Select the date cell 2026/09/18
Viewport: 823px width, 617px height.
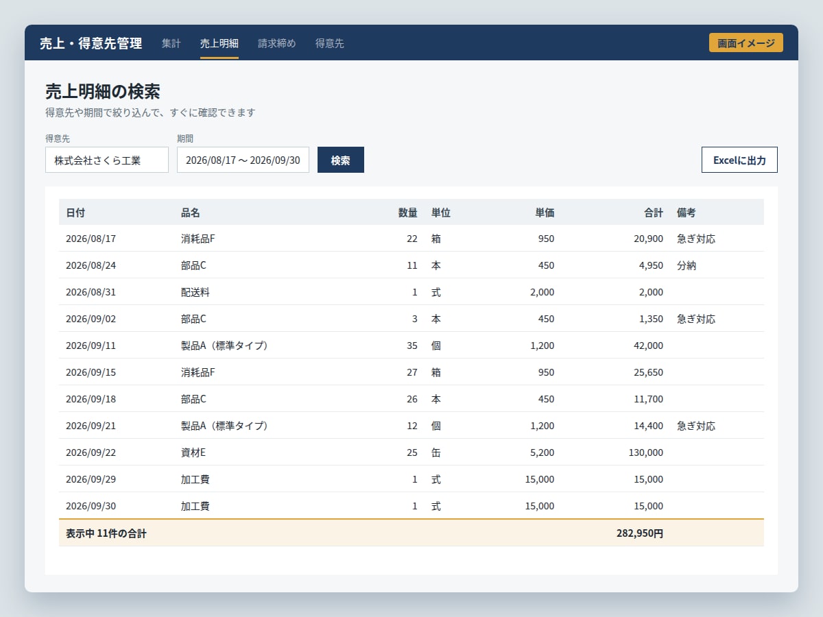coord(91,399)
